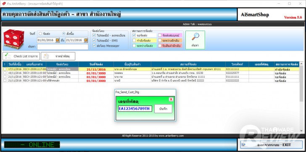Click the Check List รายการ button

21,56
